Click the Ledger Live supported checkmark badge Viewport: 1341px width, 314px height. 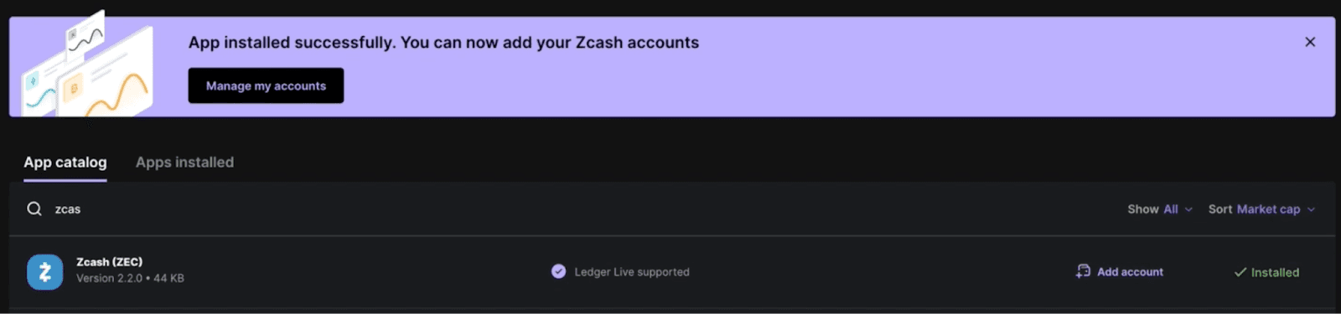tap(558, 271)
